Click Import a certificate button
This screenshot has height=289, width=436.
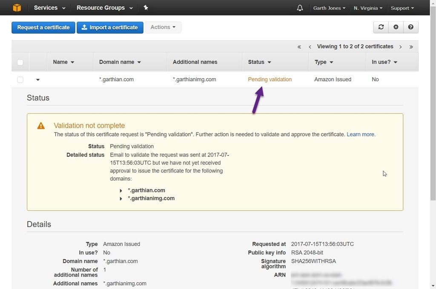(x=110, y=28)
